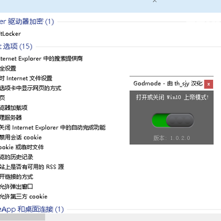
Task: Open the BitLocker item
Action: click(x=10, y=34)
